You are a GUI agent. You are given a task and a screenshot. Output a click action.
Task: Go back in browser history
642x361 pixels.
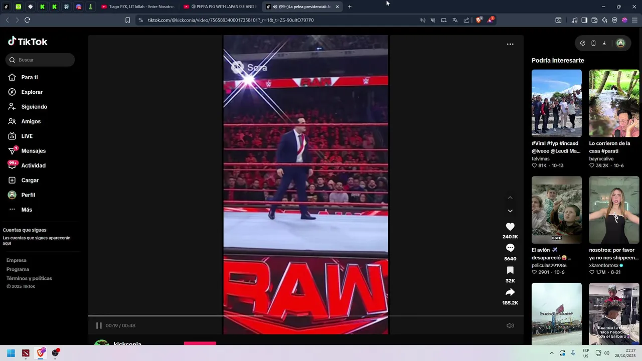[7, 20]
